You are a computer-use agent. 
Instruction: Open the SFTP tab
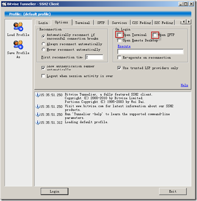pyautogui.click(x=101, y=23)
